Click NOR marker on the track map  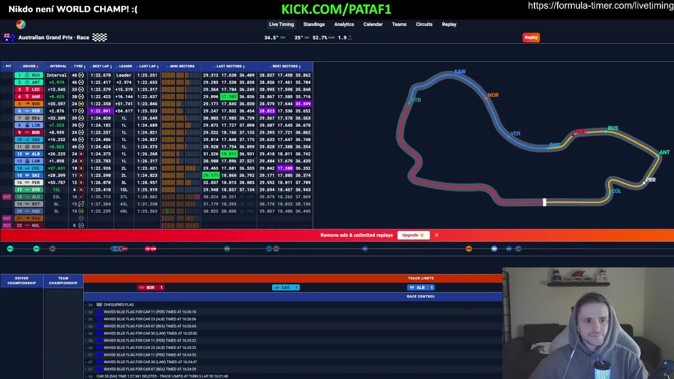click(492, 95)
